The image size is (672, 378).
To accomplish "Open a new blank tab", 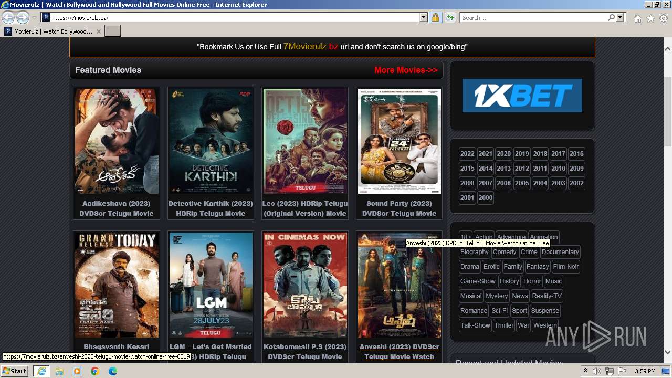I will (x=113, y=31).
